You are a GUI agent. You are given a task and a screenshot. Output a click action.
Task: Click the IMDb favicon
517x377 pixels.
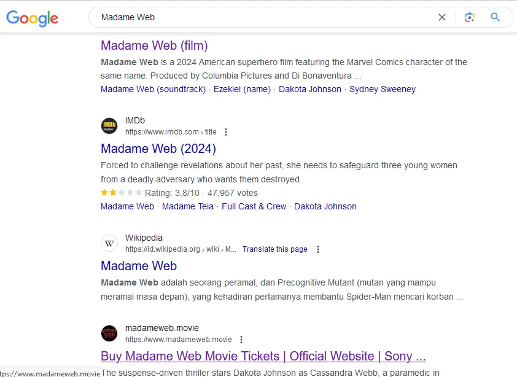click(109, 126)
